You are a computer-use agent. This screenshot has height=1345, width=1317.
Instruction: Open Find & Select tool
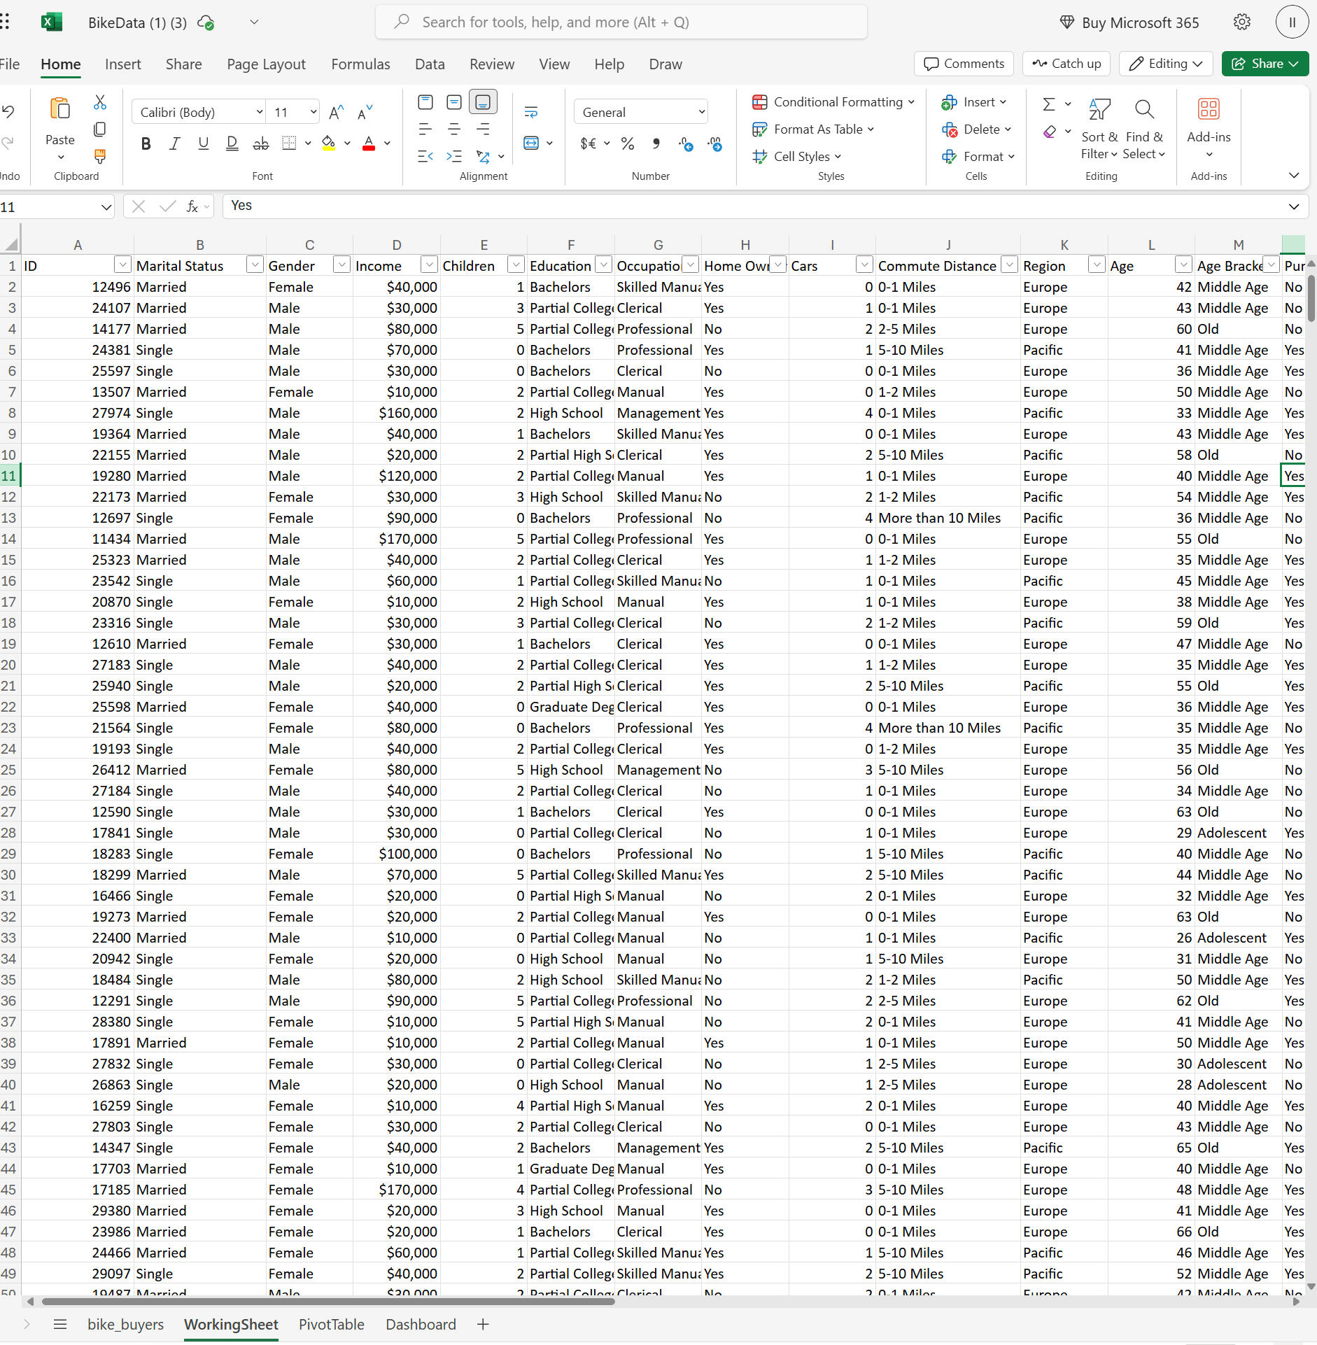pos(1143,129)
